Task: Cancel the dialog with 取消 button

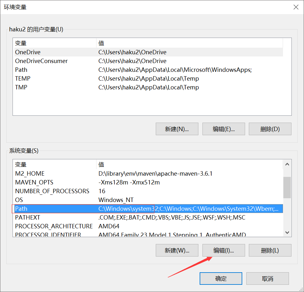Action: pos(267,279)
